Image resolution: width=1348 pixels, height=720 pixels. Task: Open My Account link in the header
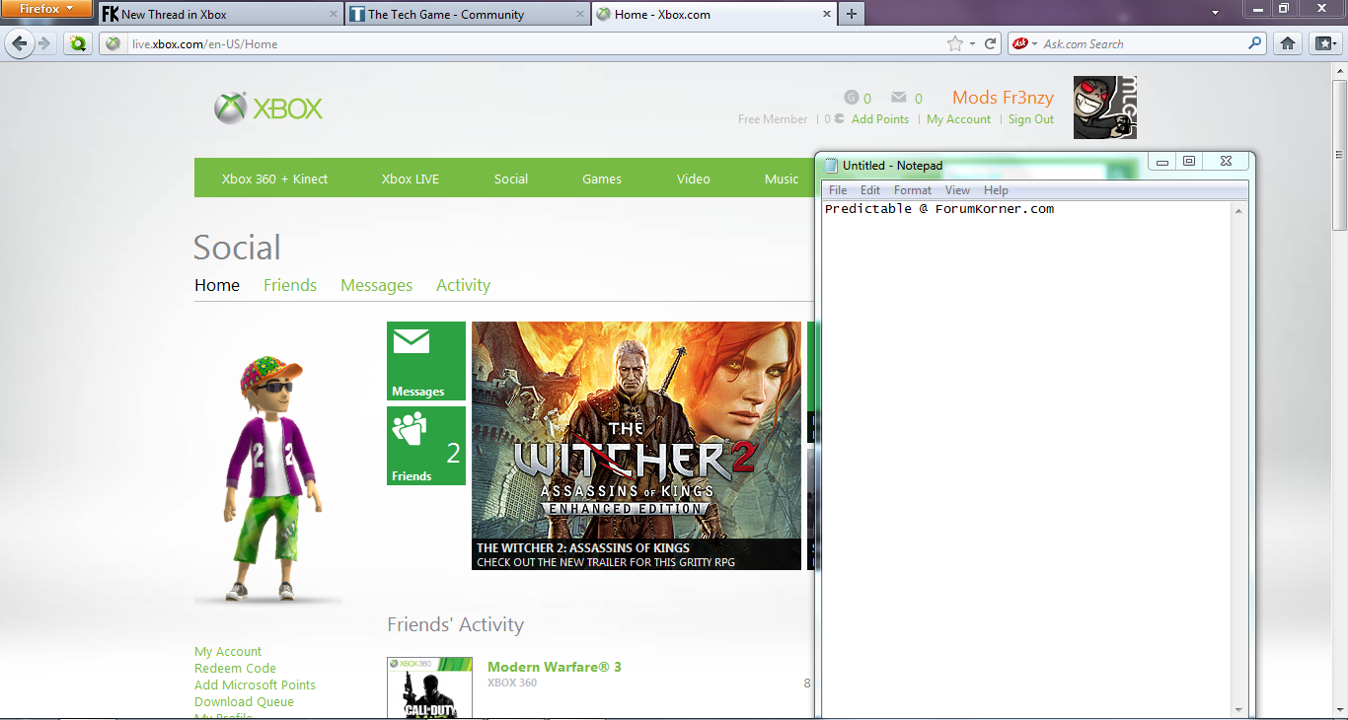click(x=958, y=119)
